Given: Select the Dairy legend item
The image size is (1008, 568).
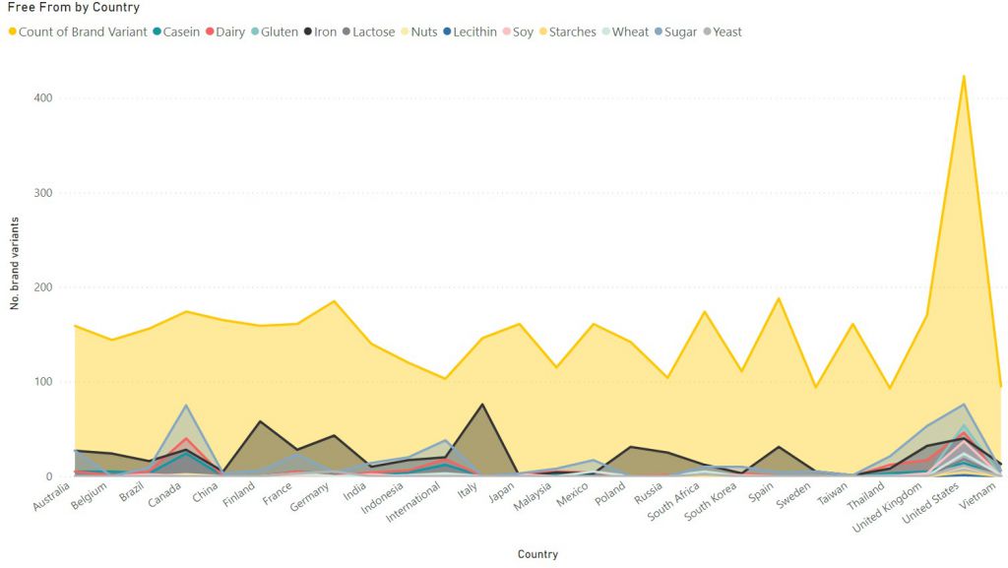Looking at the screenshot, I should (x=225, y=32).
